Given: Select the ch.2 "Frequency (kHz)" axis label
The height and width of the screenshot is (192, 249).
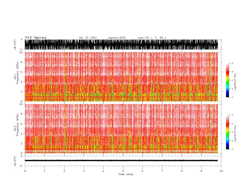Looking at the screenshot, I should (x=18, y=125).
